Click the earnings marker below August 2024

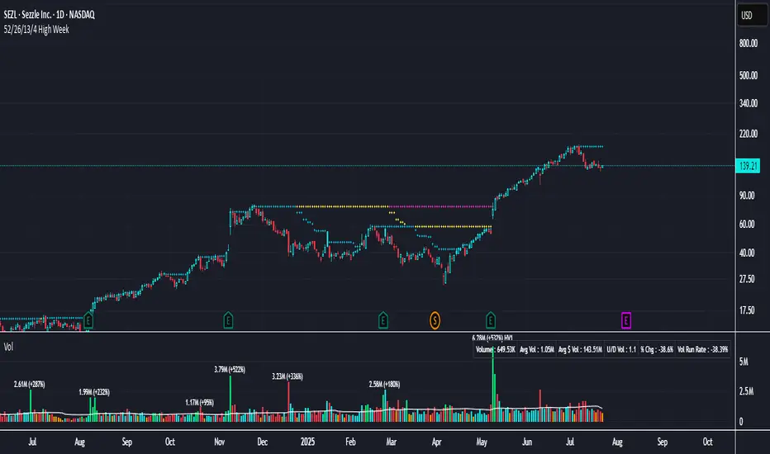click(x=88, y=318)
